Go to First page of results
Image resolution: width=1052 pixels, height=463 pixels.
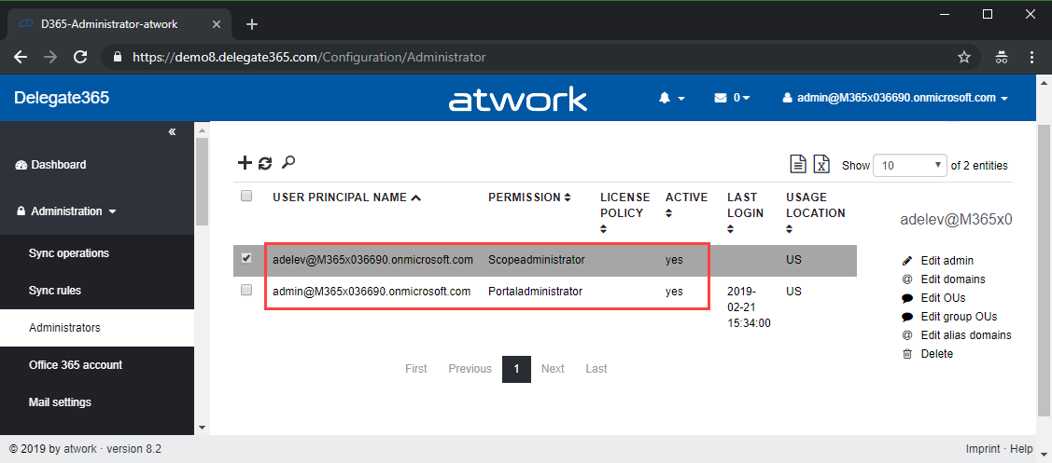[x=416, y=369]
